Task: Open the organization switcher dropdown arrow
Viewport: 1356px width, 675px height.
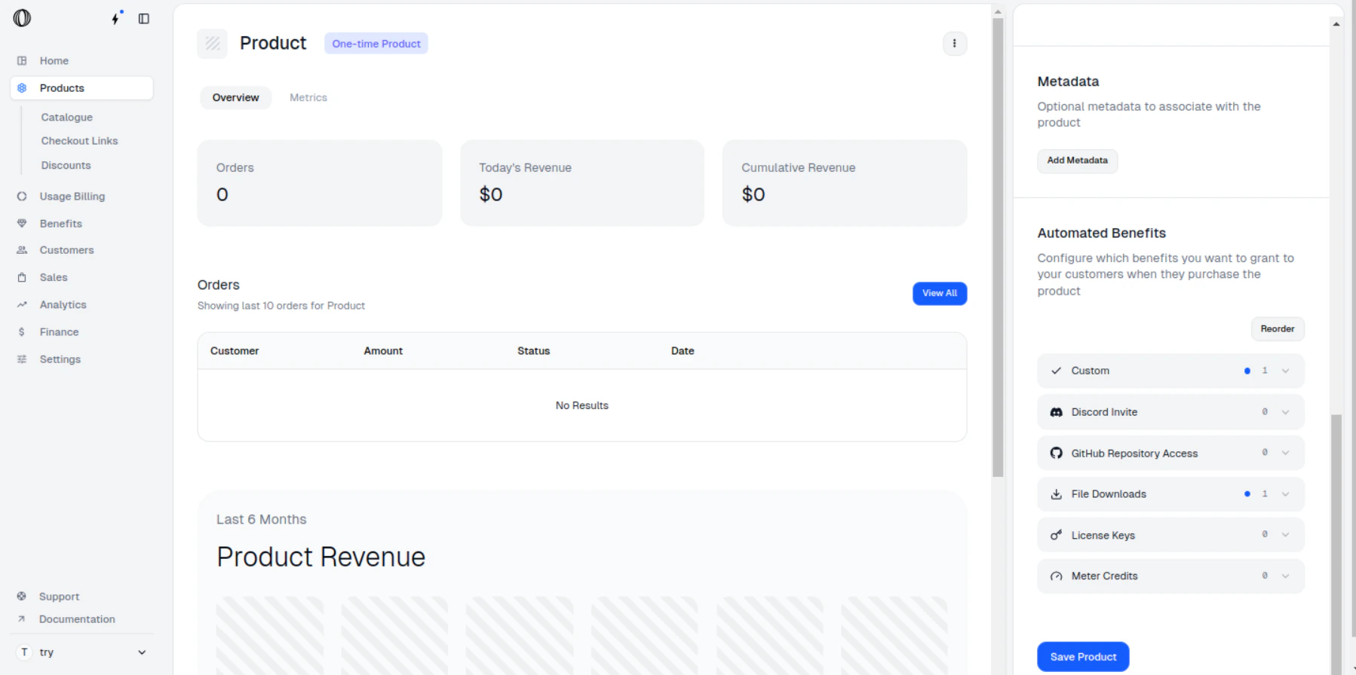Action: pos(142,652)
